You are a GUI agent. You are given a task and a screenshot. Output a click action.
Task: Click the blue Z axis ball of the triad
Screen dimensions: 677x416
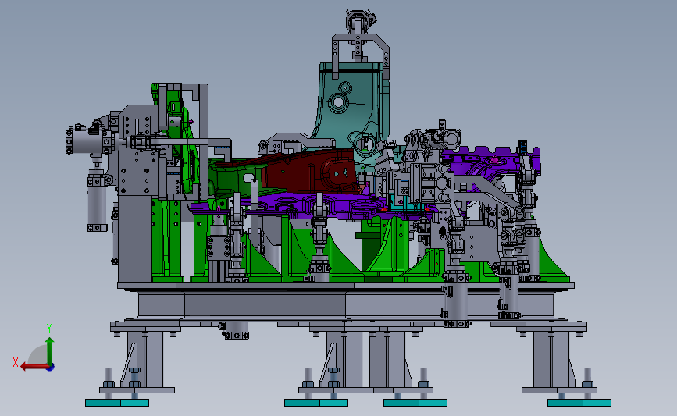(x=51, y=368)
